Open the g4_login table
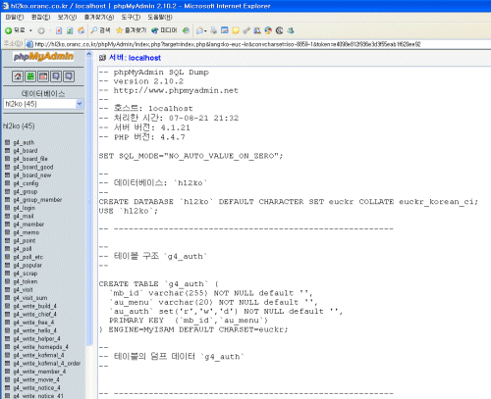This screenshot has width=491, height=399. click(x=25, y=208)
